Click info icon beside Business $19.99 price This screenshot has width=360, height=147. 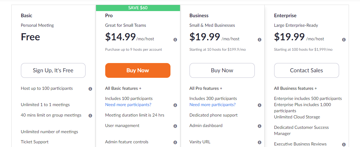pyautogui.click(x=259, y=40)
